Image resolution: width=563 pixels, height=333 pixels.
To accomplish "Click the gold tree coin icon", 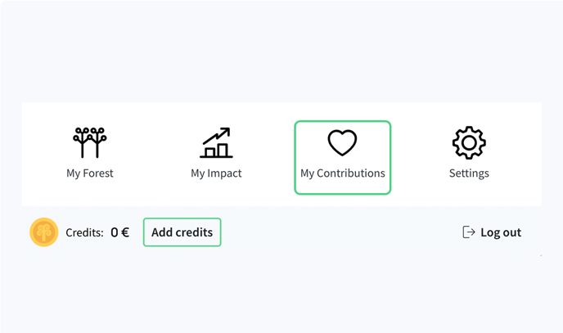I will 44,232.
